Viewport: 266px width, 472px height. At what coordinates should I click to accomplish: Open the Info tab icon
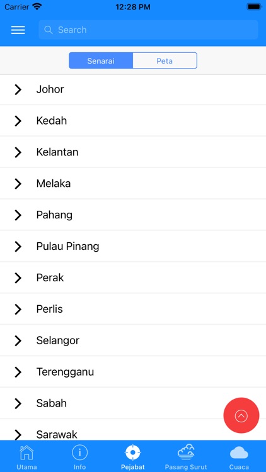79,452
